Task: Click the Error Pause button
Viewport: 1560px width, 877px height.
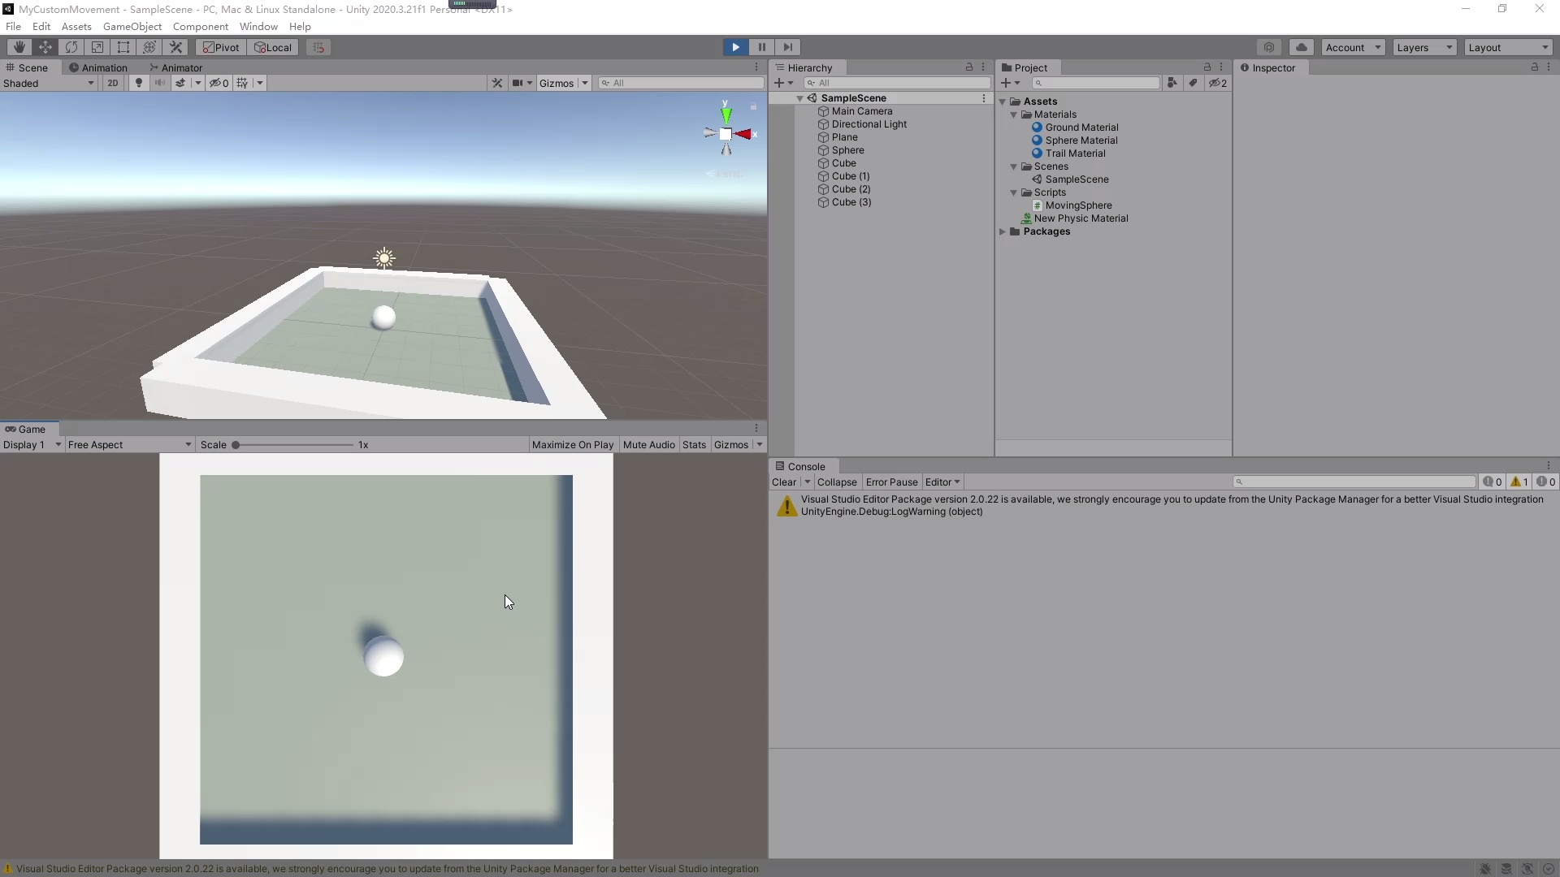Action: coord(891,482)
